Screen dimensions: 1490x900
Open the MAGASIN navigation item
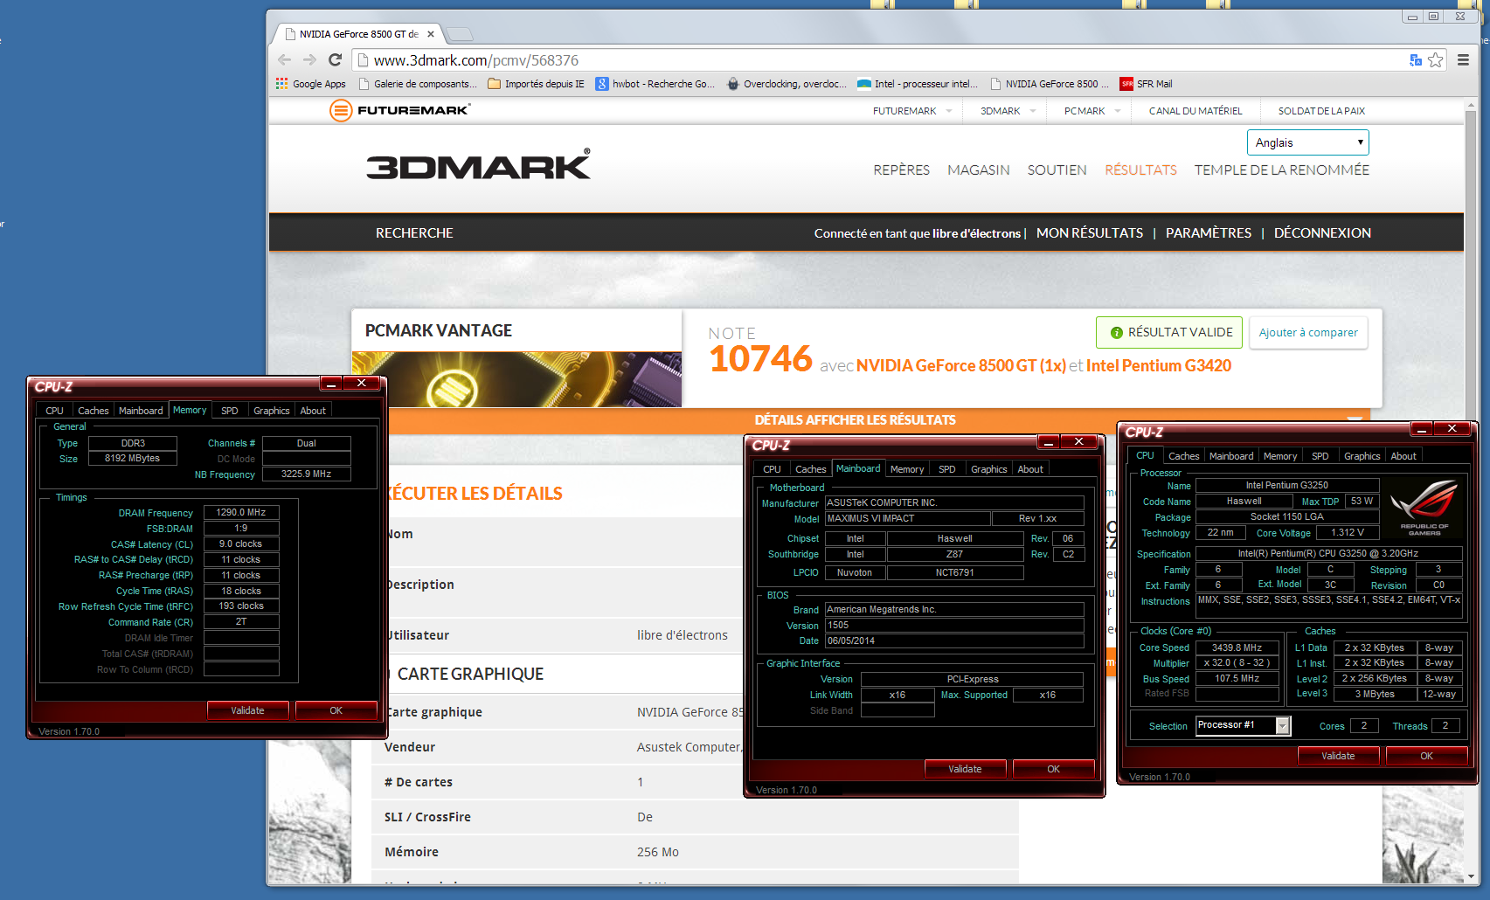click(x=978, y=170)
